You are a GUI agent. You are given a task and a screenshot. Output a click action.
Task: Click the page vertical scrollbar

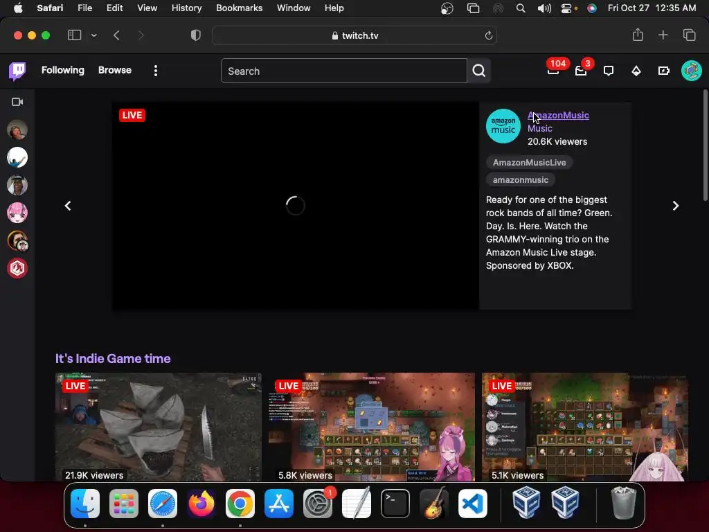(705, 145)
